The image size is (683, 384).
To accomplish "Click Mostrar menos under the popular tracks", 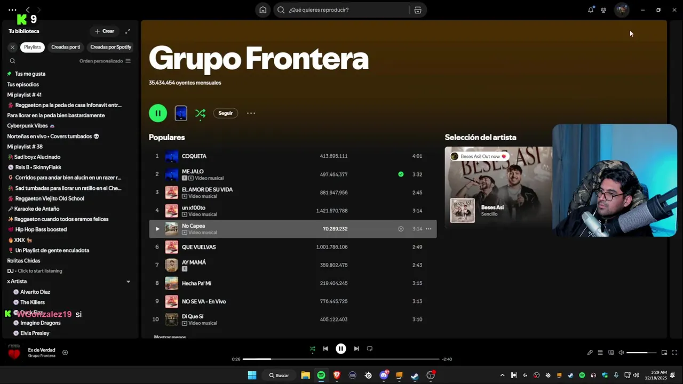I will [x=170, y=337].
